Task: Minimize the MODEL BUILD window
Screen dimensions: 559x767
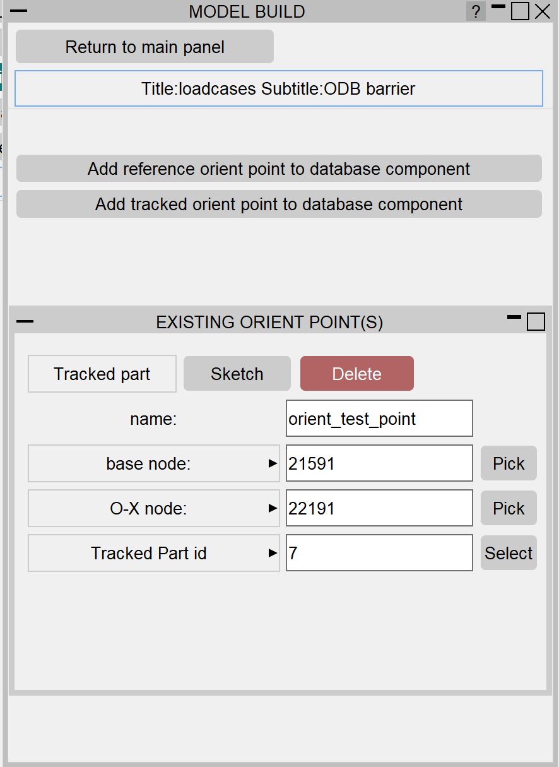Action: [498, 7]
